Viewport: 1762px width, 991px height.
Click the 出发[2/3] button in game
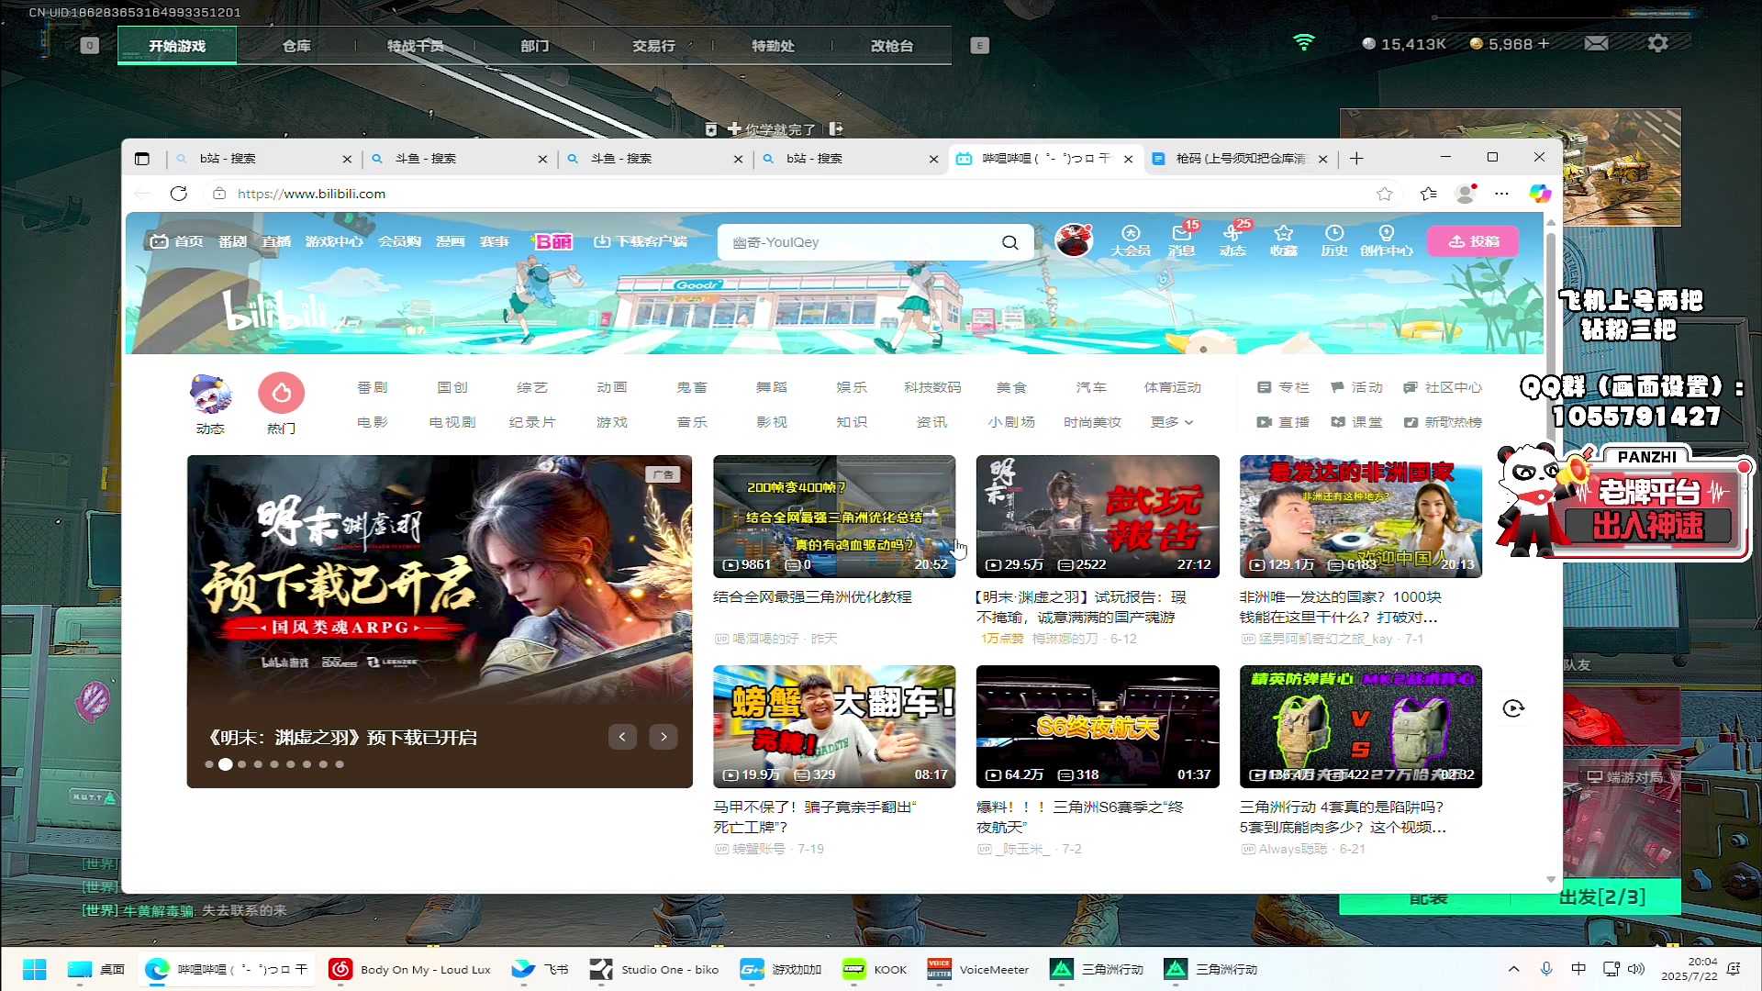[1601, 896]
